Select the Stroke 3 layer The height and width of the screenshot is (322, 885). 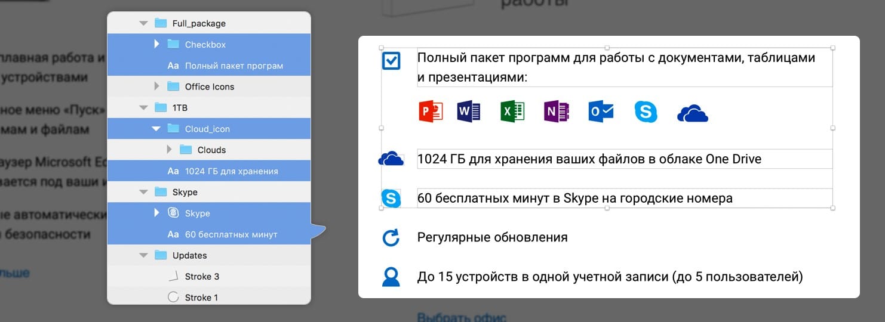coord(209,276)
